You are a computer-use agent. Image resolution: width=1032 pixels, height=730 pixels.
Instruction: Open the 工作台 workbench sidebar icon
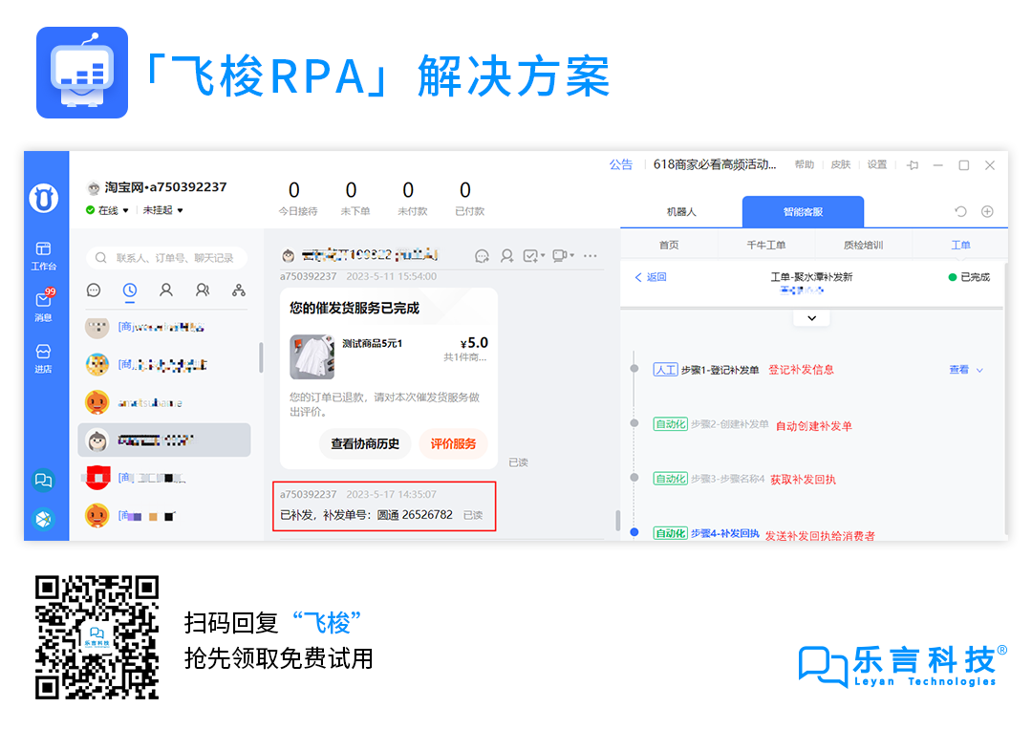click(43, 255)
